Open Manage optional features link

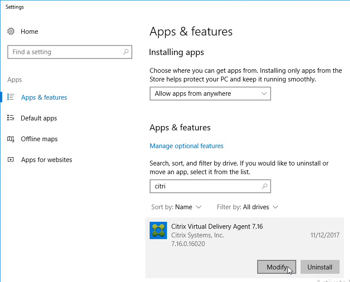tap(186, 146)
